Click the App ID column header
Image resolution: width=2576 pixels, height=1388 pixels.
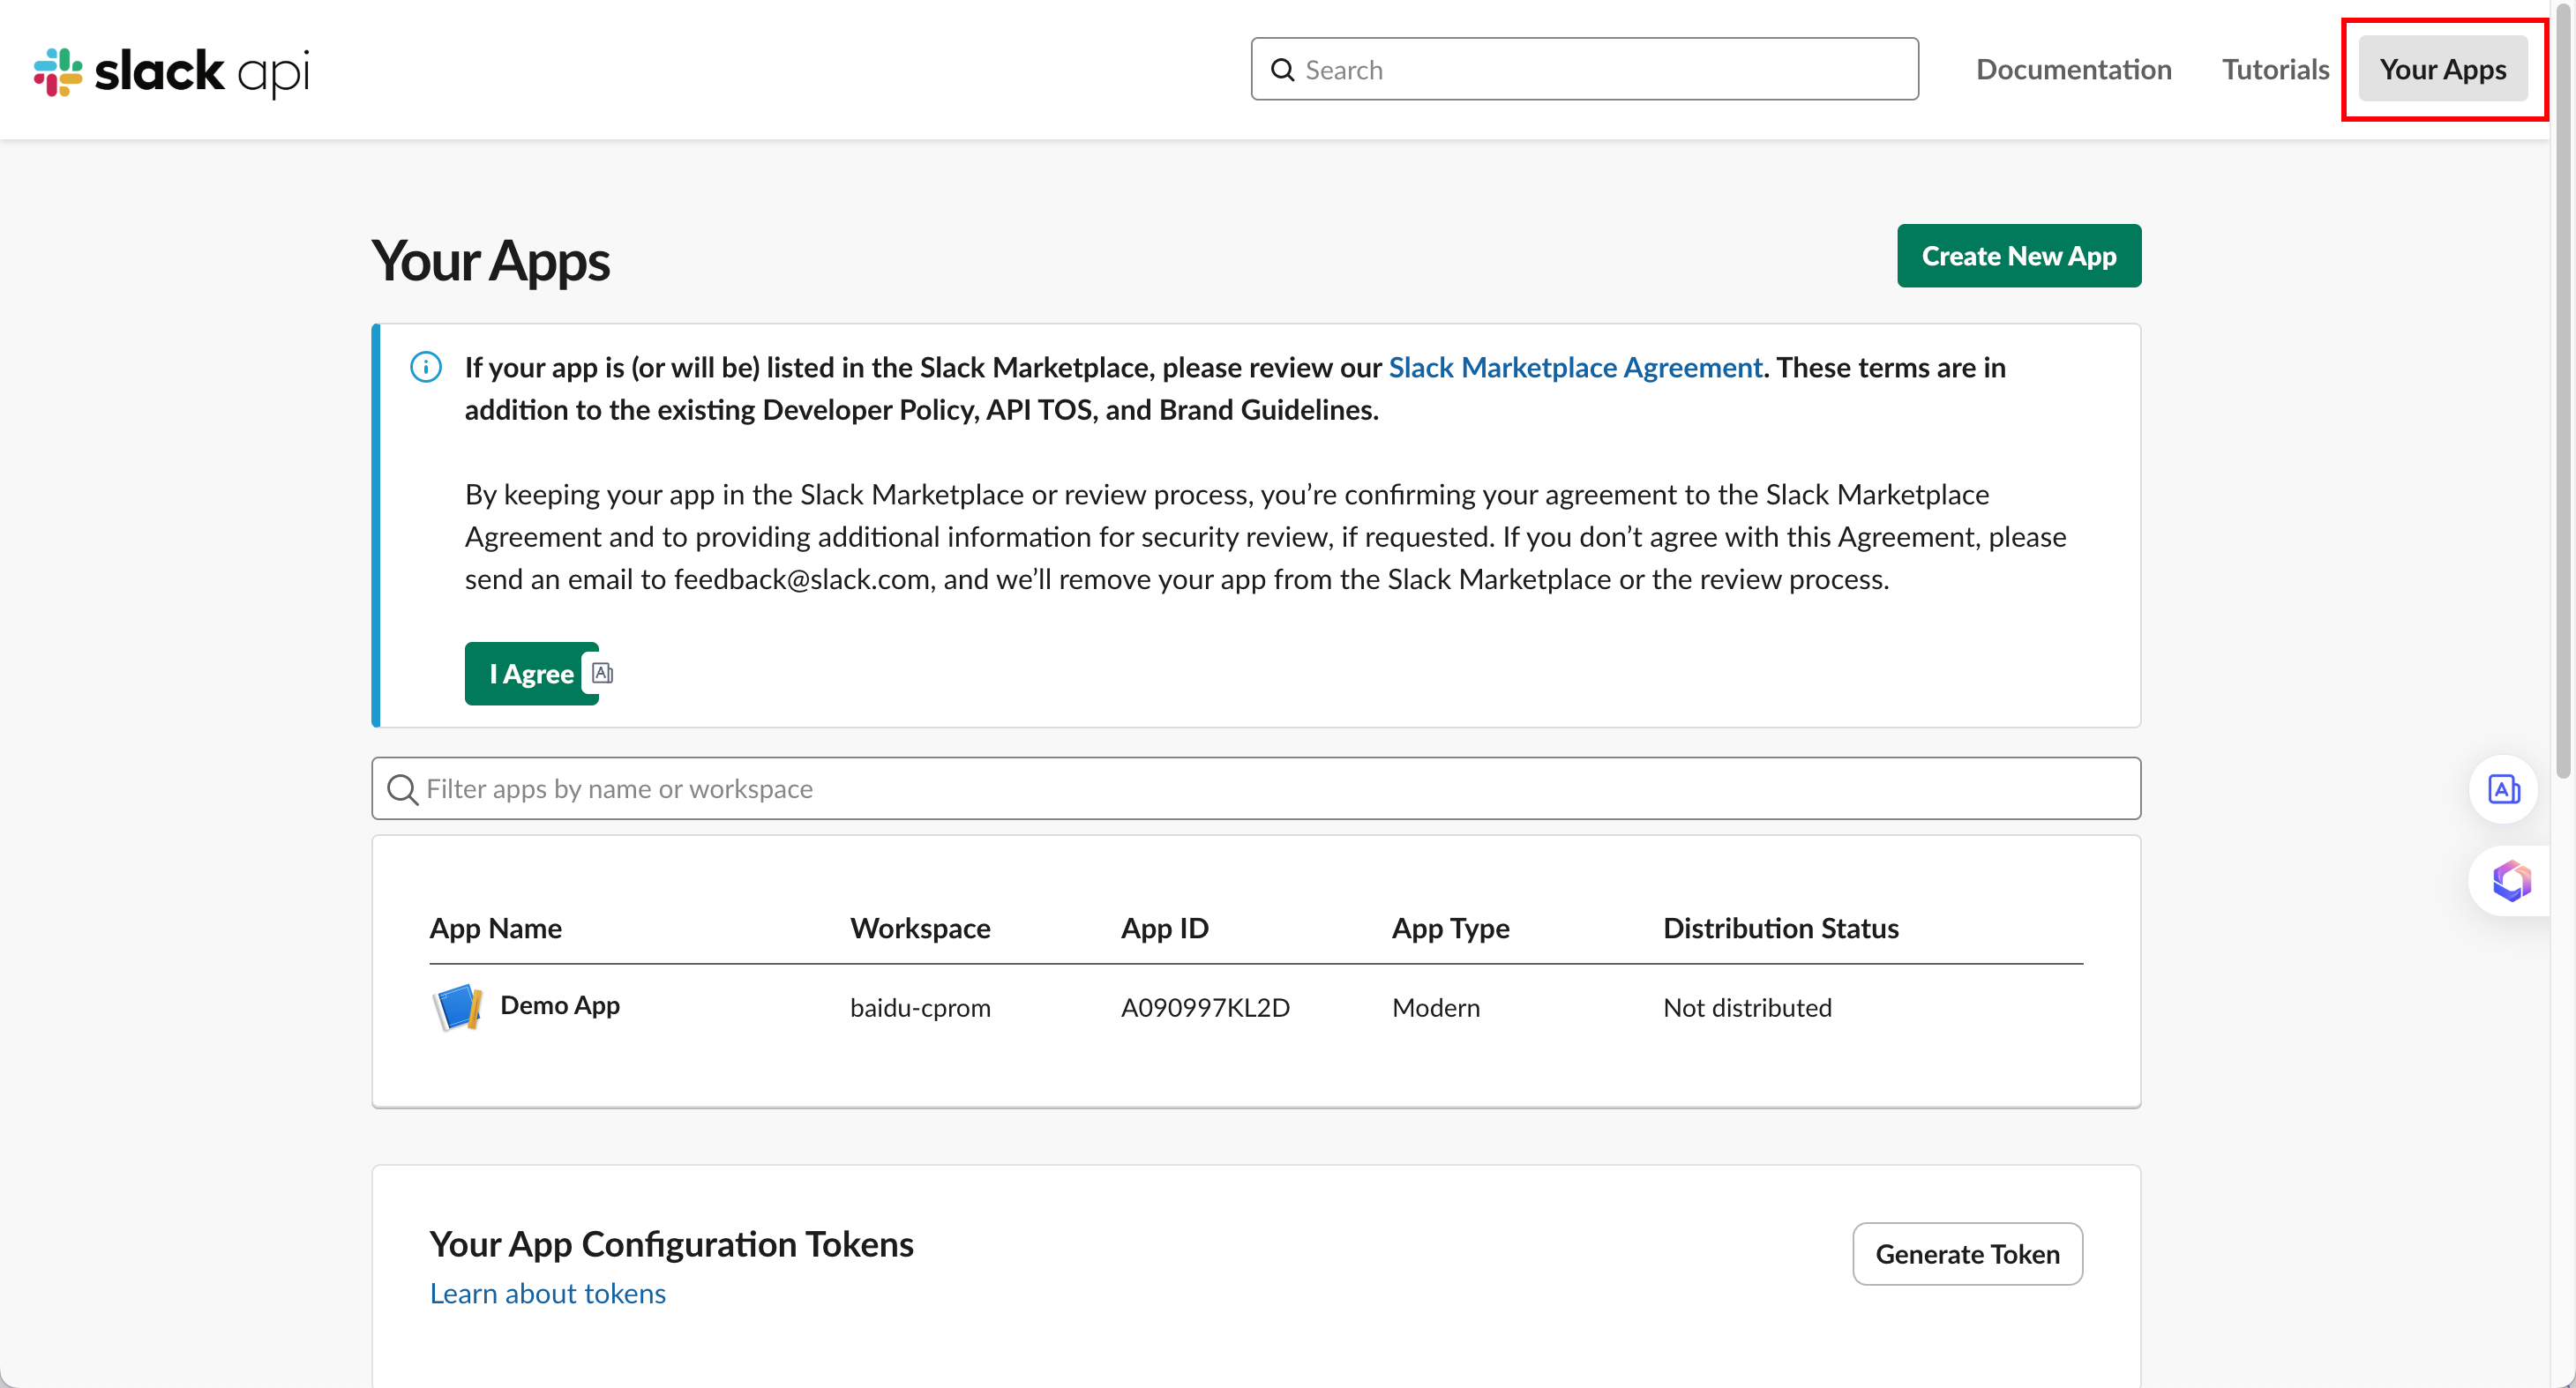tap(1164, 929)
